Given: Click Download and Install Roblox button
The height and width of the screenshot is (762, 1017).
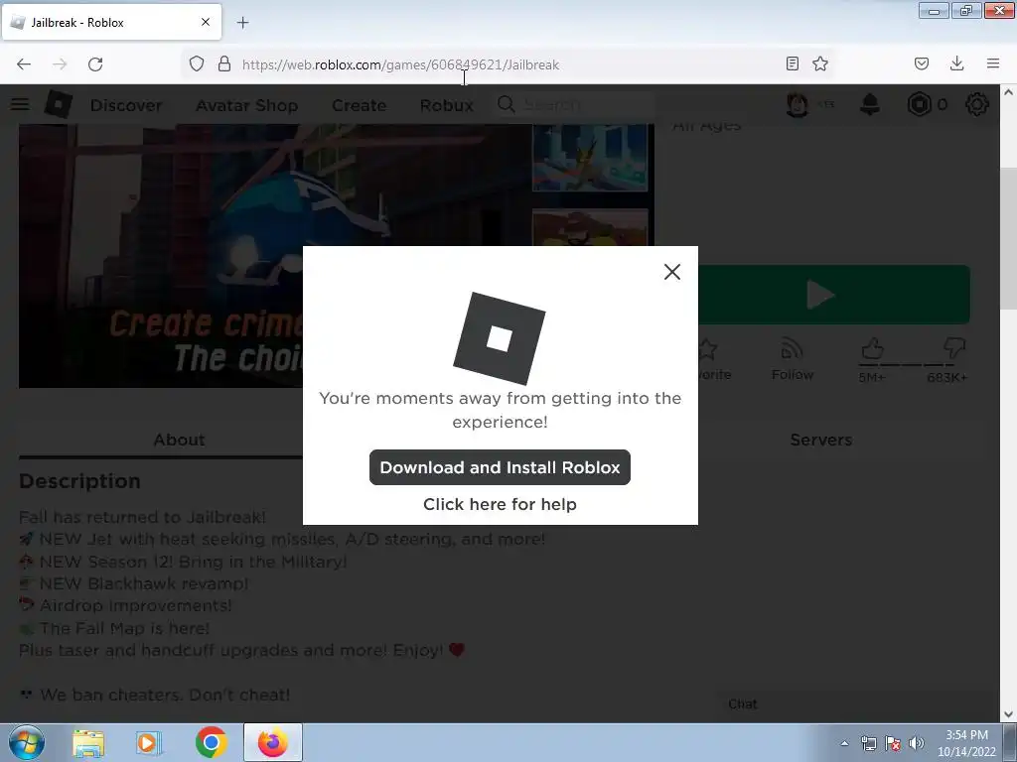Looking at the screenshot, I should [500, 467].
